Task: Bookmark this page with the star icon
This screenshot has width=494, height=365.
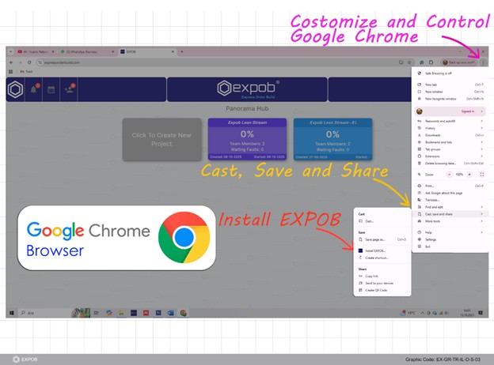Action: [408, 62]
